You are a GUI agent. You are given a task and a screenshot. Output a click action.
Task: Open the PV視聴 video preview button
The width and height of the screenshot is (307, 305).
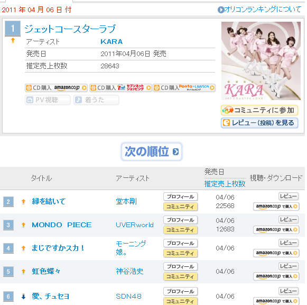(x=48, y=100)
